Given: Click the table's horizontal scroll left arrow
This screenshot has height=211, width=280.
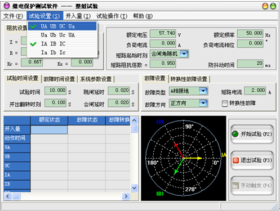Looking at the screenshot, I should (x=7, y=196).
